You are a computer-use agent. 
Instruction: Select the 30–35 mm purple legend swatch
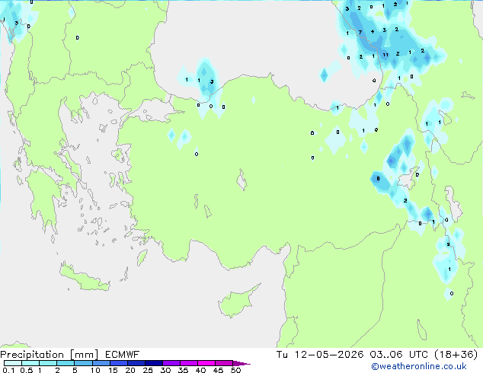[x=171, y=363]
